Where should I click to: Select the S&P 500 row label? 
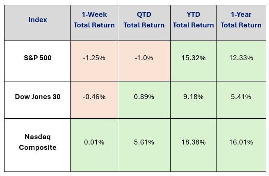pyautogui.click(x=38, y=58)
